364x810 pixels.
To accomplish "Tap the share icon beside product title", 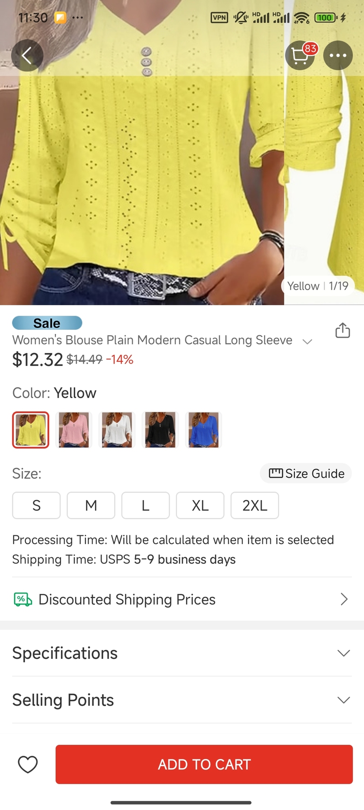I will click(343, 330).
